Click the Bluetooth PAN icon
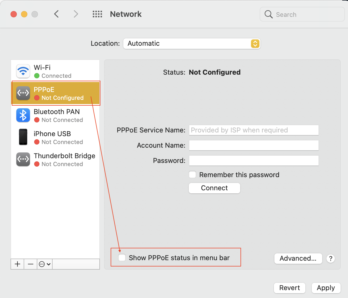 pos(23,115)
